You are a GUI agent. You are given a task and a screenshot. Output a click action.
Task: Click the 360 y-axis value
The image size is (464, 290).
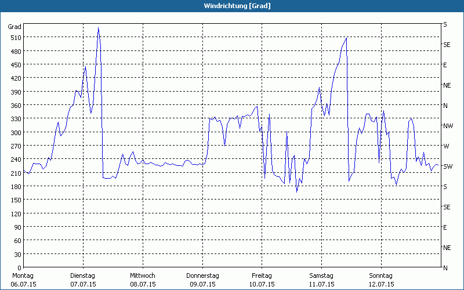[16, 106]
